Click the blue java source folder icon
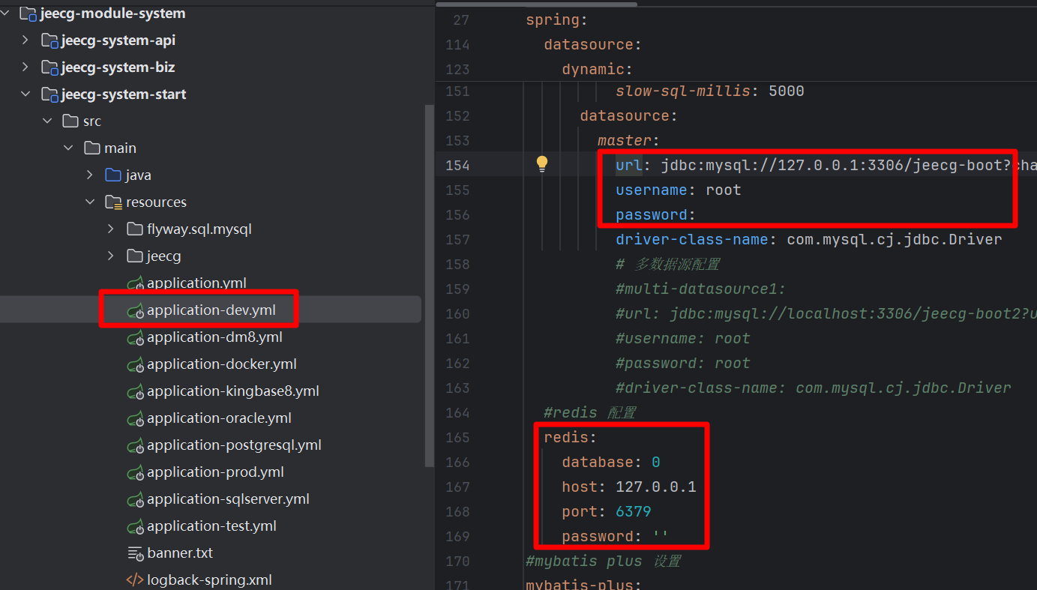The image size is (1037, 590). click(113, 175)
